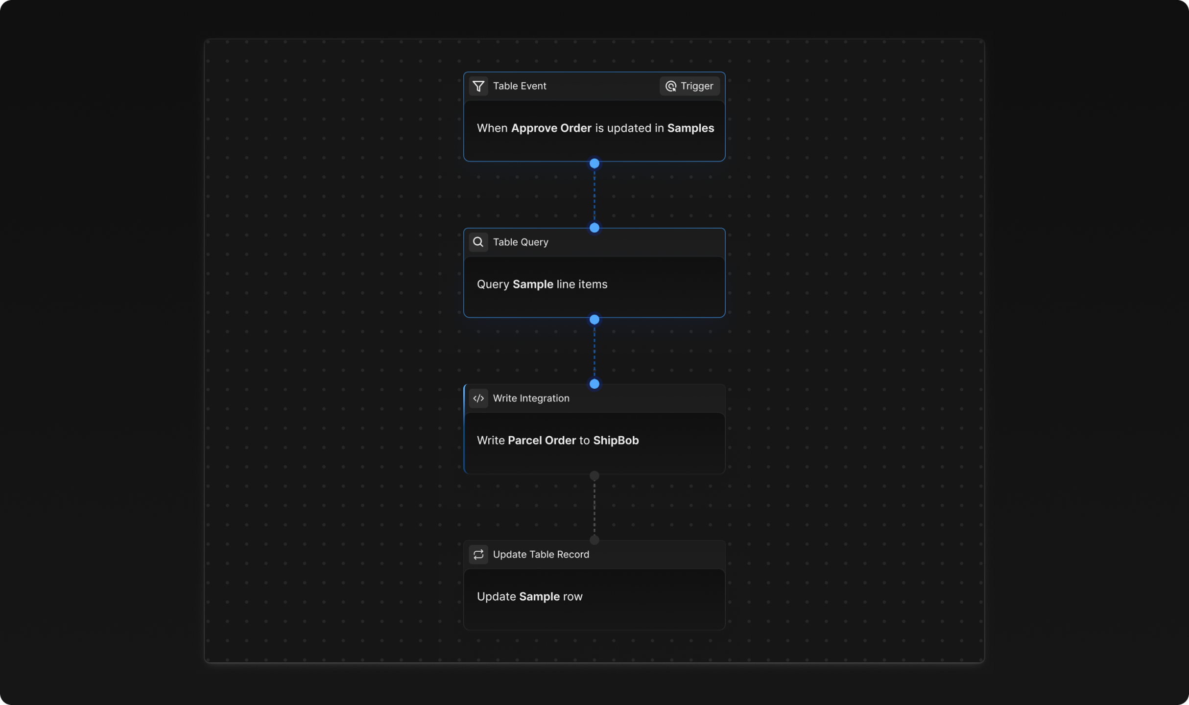Click the Table Event filter icon
The height and width of the screenshot is (705, 1189).
(478, 86)
